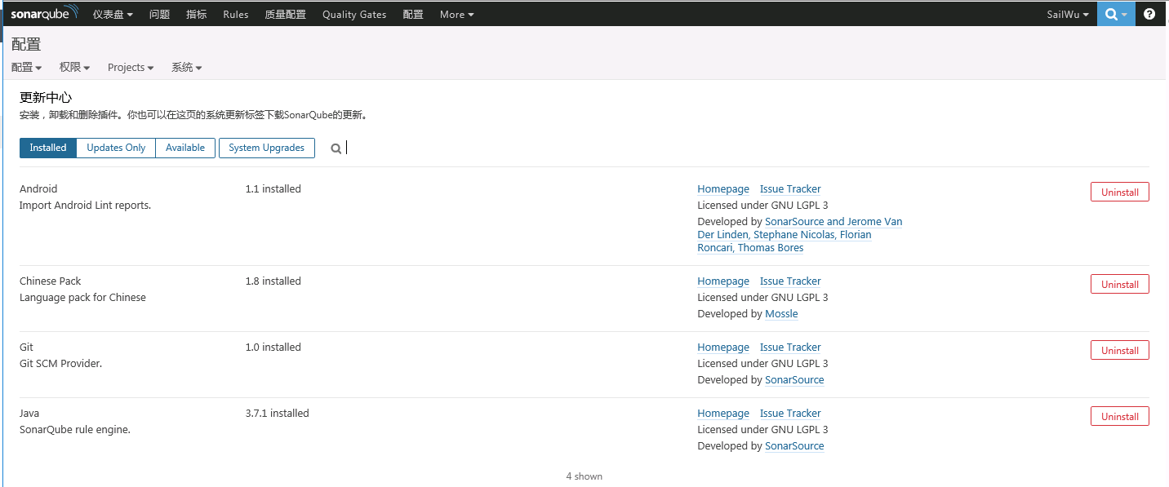Viewport: 1169px width, 487px height.
Task: Open Android plugin Homepage link
Action: 723,189
